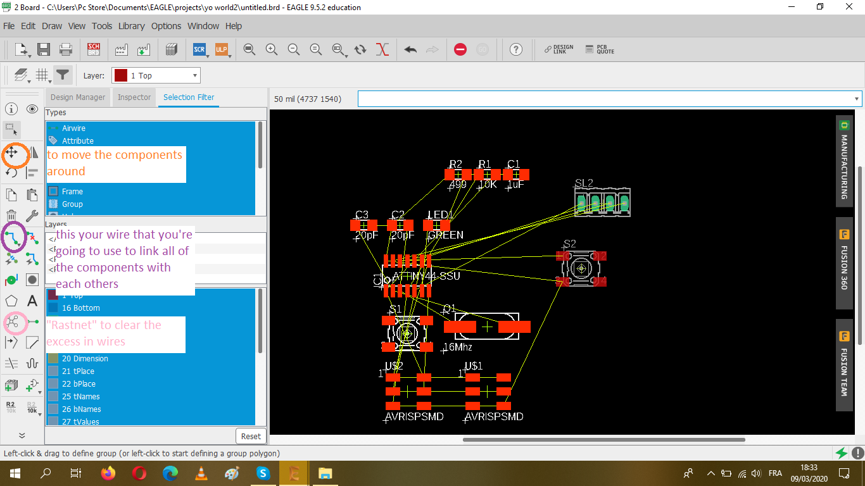Expand more tools with the double chevron
The height and width of the screenshot is (486, 865).
point(22,435)
